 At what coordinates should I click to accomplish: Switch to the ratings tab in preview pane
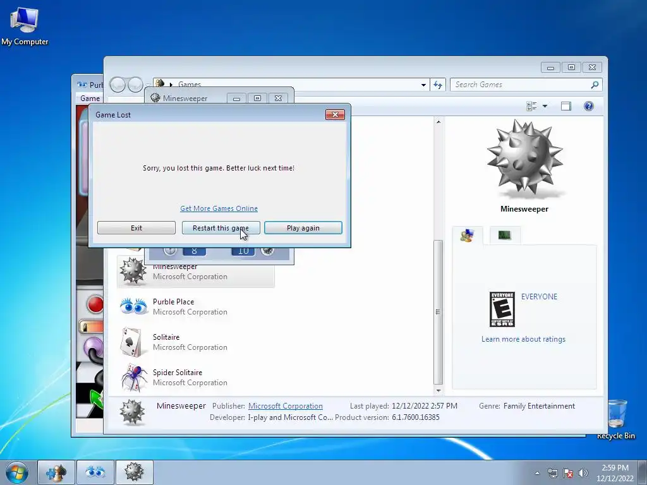[467, 236]
